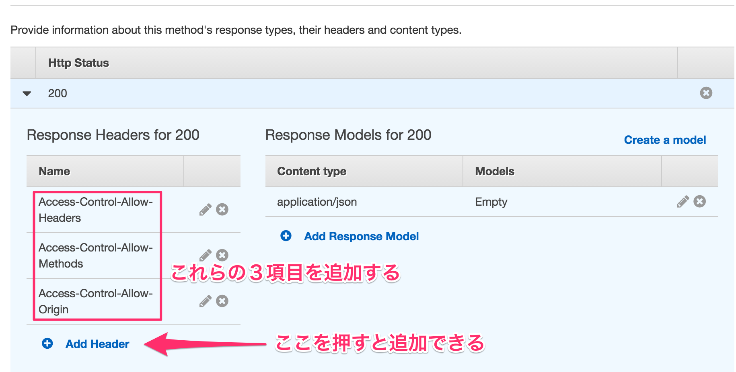This screenshot has width=736, height=372.
Task: Open the Create a model page
Action: (x=665, y=140)
